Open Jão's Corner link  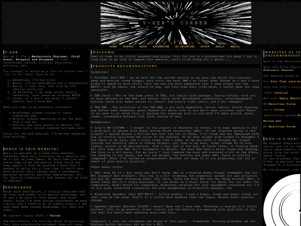279,110
